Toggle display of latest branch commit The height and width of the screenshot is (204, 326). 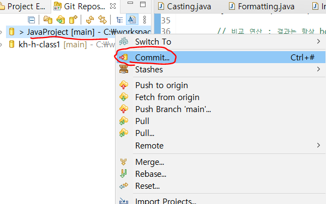[x=132, y=20]
